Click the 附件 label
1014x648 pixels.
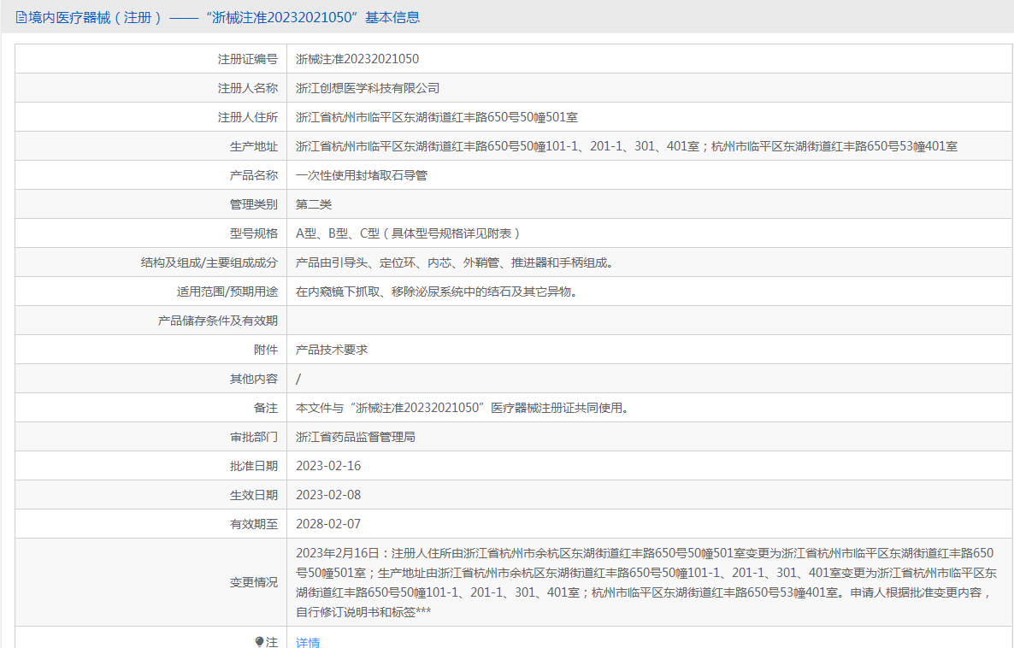tap(266, 350)
